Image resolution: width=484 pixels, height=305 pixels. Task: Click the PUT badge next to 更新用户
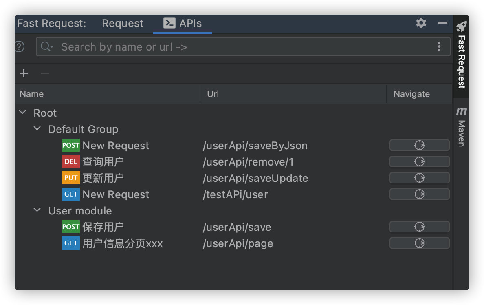point(70,178)
